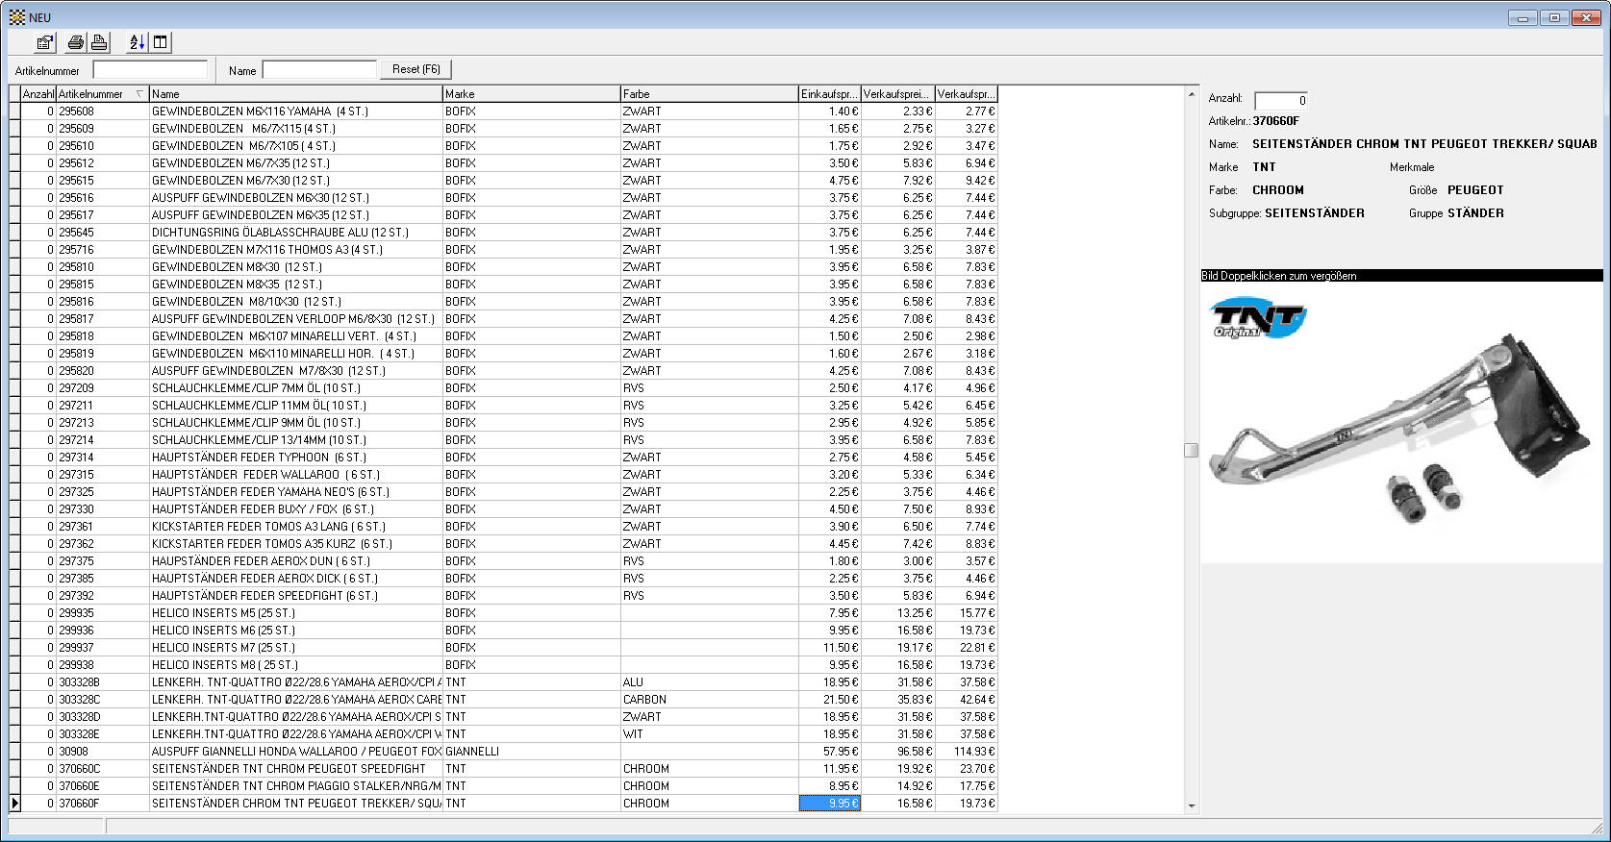The width and height of the screenshot is (1611, 842).
Task: Click the NEU window application icon
Action: [17, 17]
